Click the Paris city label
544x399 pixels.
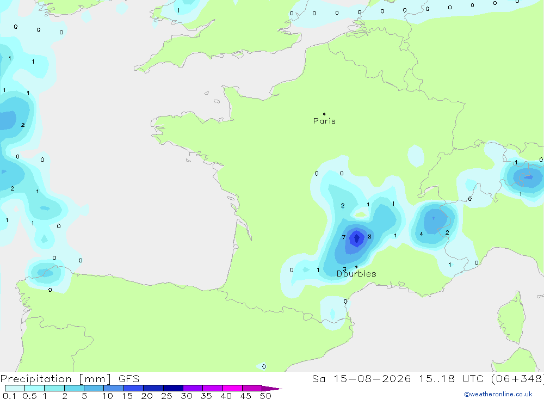click(x=324, y=121)
